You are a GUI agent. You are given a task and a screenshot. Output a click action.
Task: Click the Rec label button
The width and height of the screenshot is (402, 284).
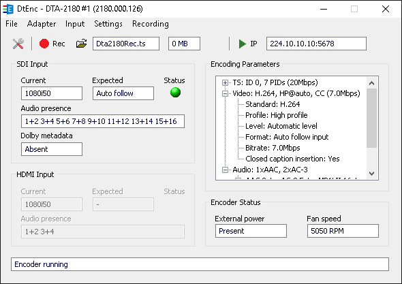point(59,44)
